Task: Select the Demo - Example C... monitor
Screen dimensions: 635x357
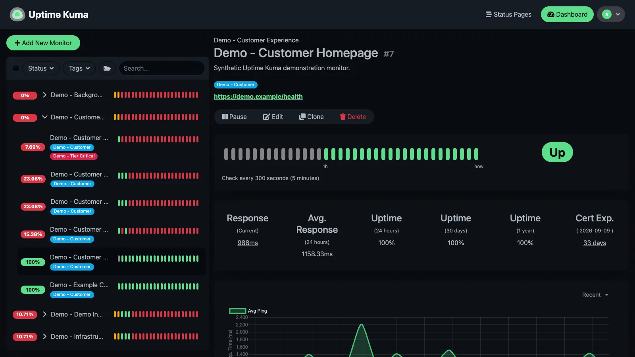Action: coord(112,290)
